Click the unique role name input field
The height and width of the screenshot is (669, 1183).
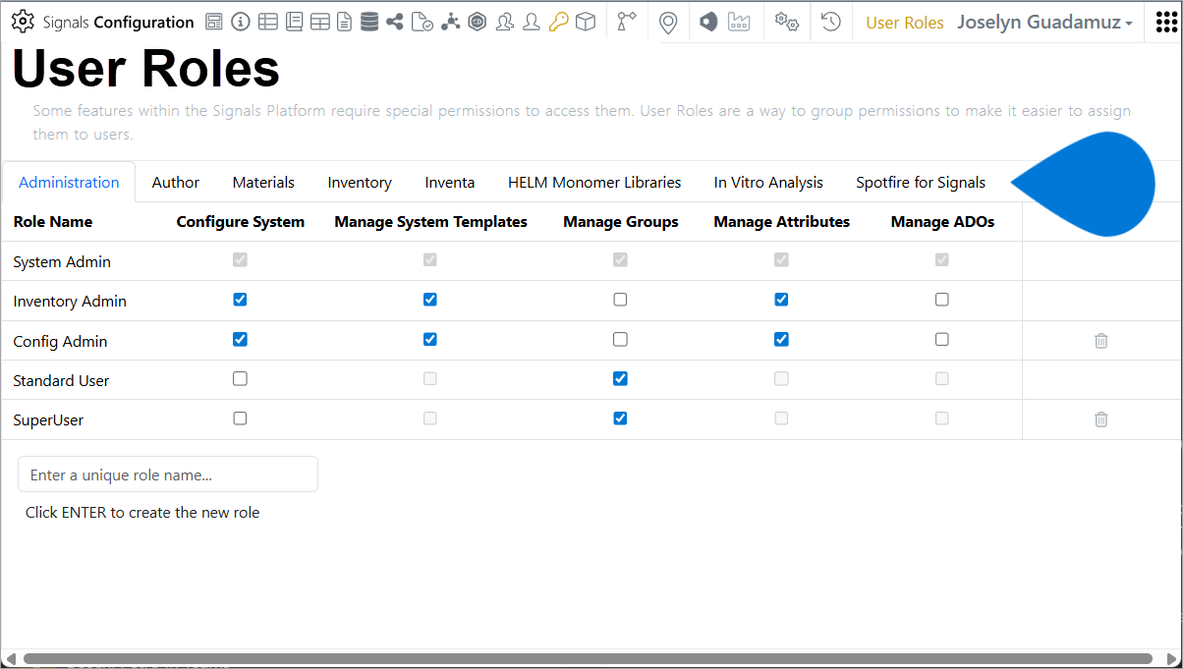click(167, 474)
